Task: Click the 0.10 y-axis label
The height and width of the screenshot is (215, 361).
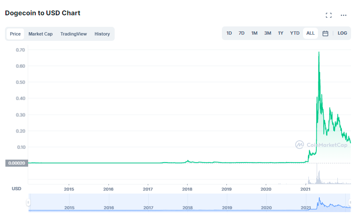Action: pos(21,147)
